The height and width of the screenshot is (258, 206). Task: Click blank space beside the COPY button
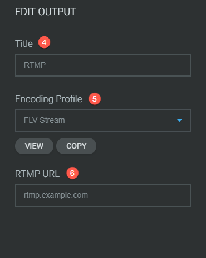143,146
